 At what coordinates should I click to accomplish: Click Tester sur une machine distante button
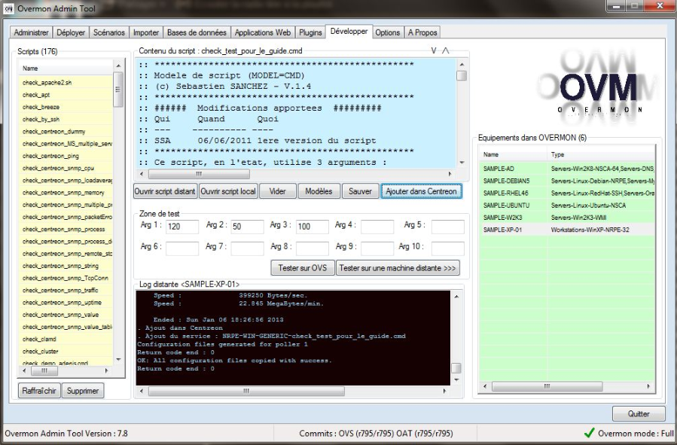tap(398, 268)
